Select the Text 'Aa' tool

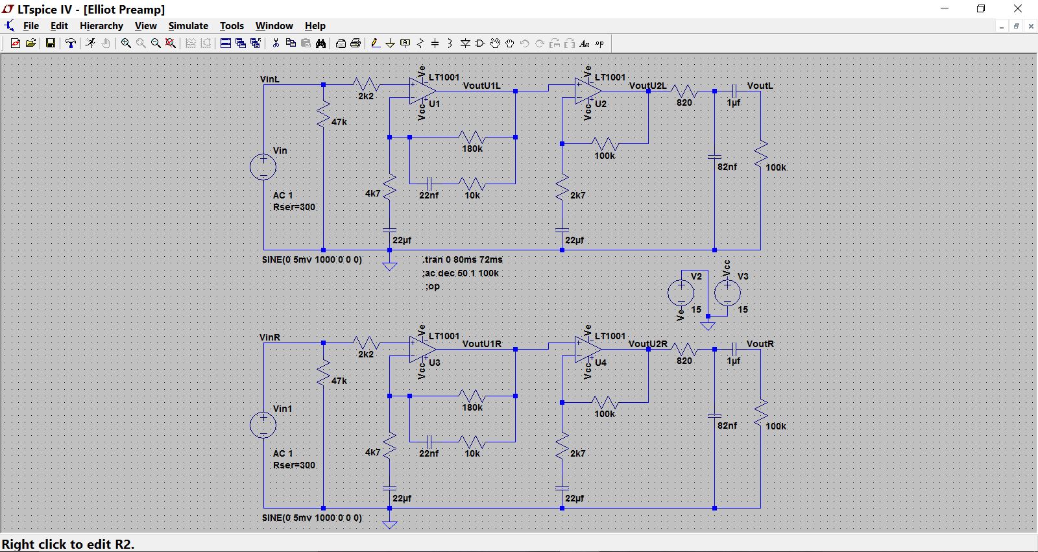(585, 43)
